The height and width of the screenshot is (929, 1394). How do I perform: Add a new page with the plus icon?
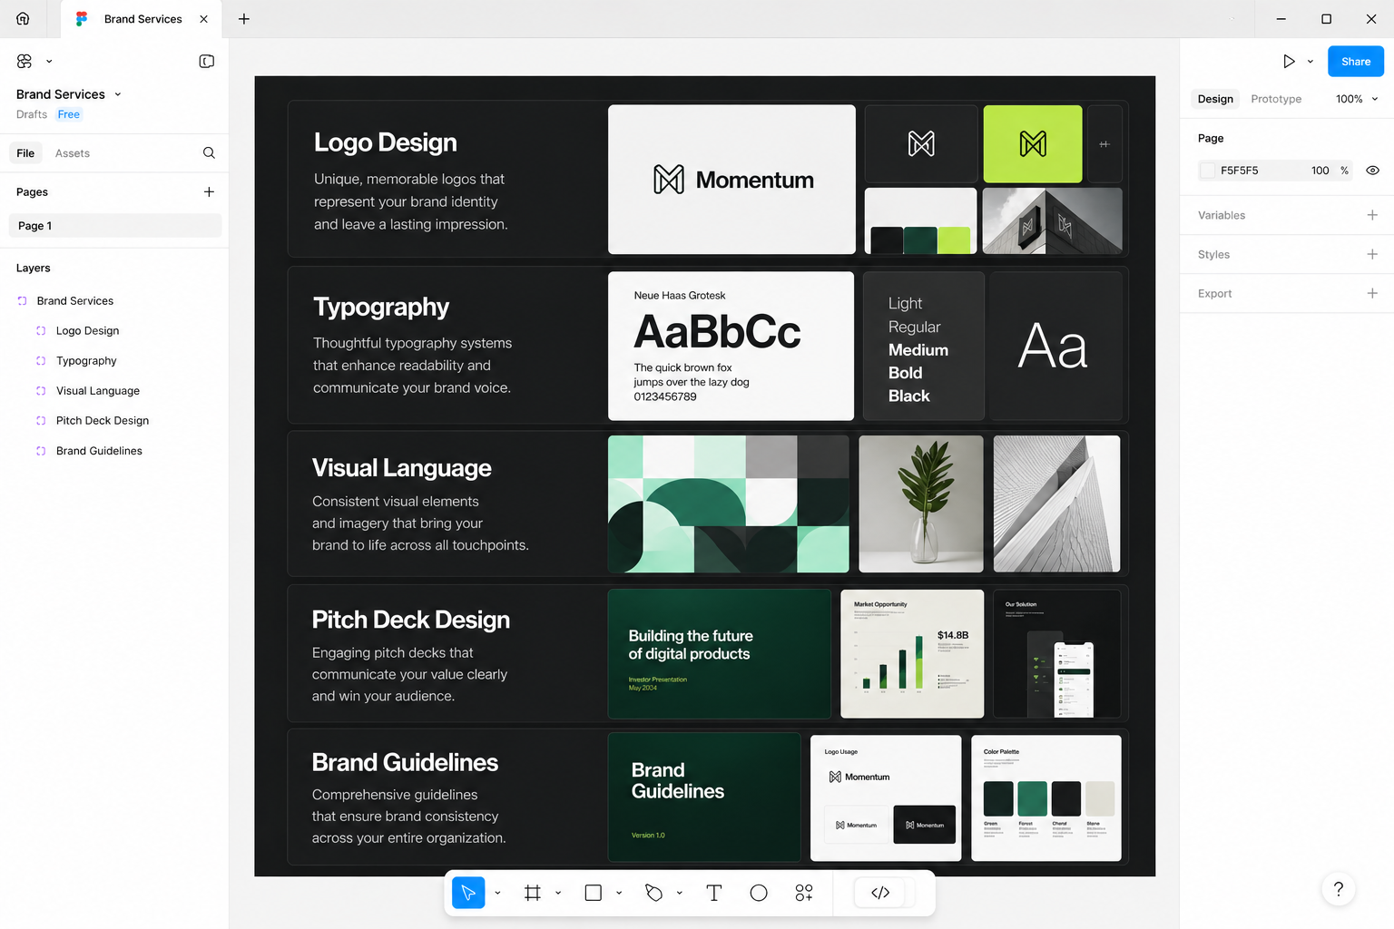click(x=209, y=191)
